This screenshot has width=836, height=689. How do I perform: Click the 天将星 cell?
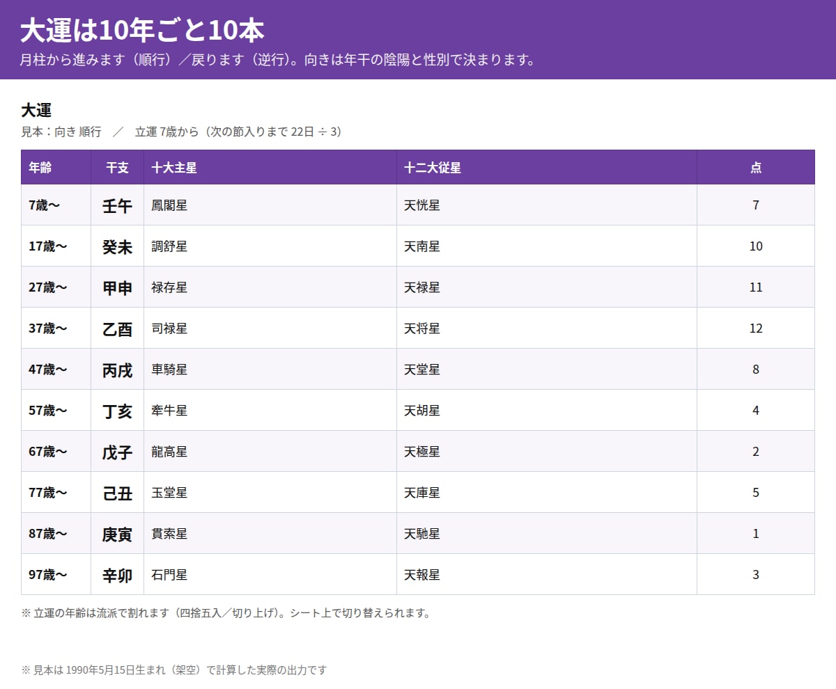547,328
